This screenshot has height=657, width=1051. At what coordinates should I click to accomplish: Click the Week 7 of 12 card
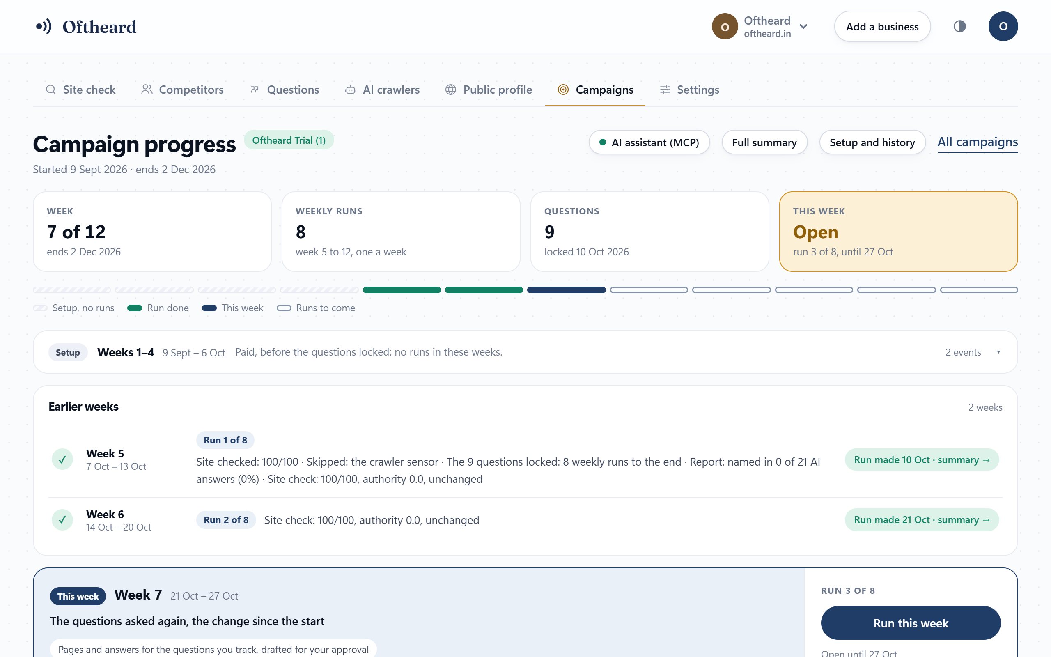(x=152, y=232)
